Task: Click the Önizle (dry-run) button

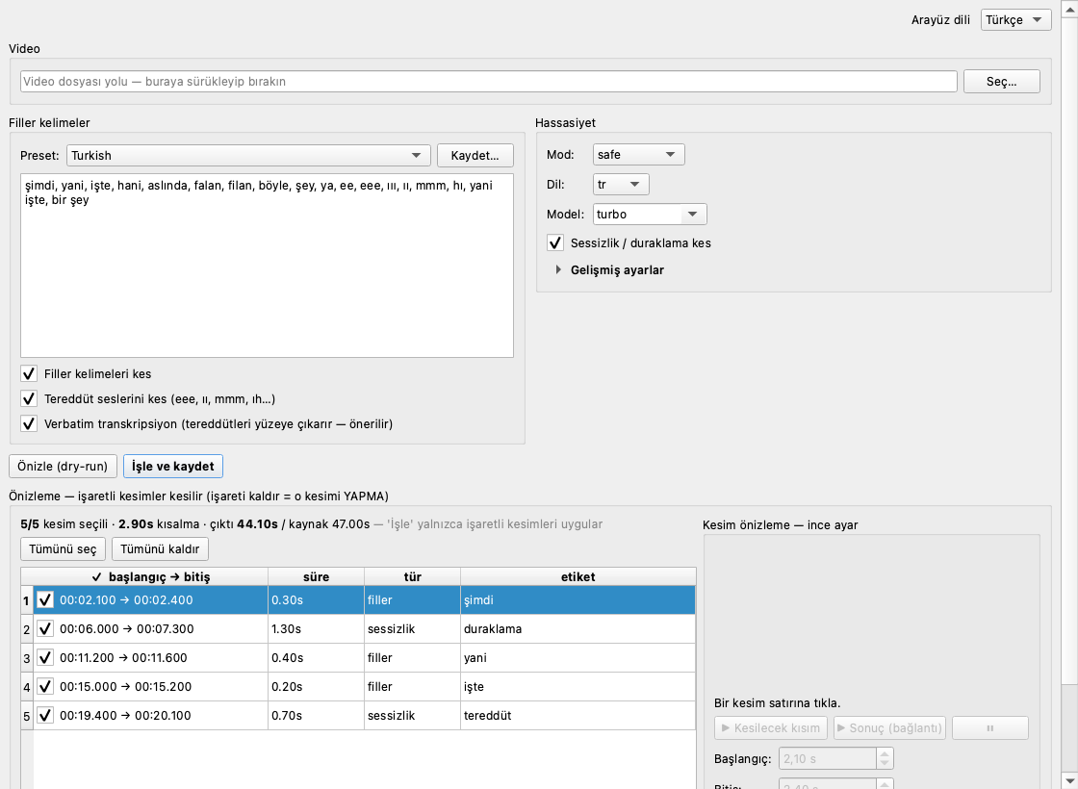Action: click(x=63, y=466)
